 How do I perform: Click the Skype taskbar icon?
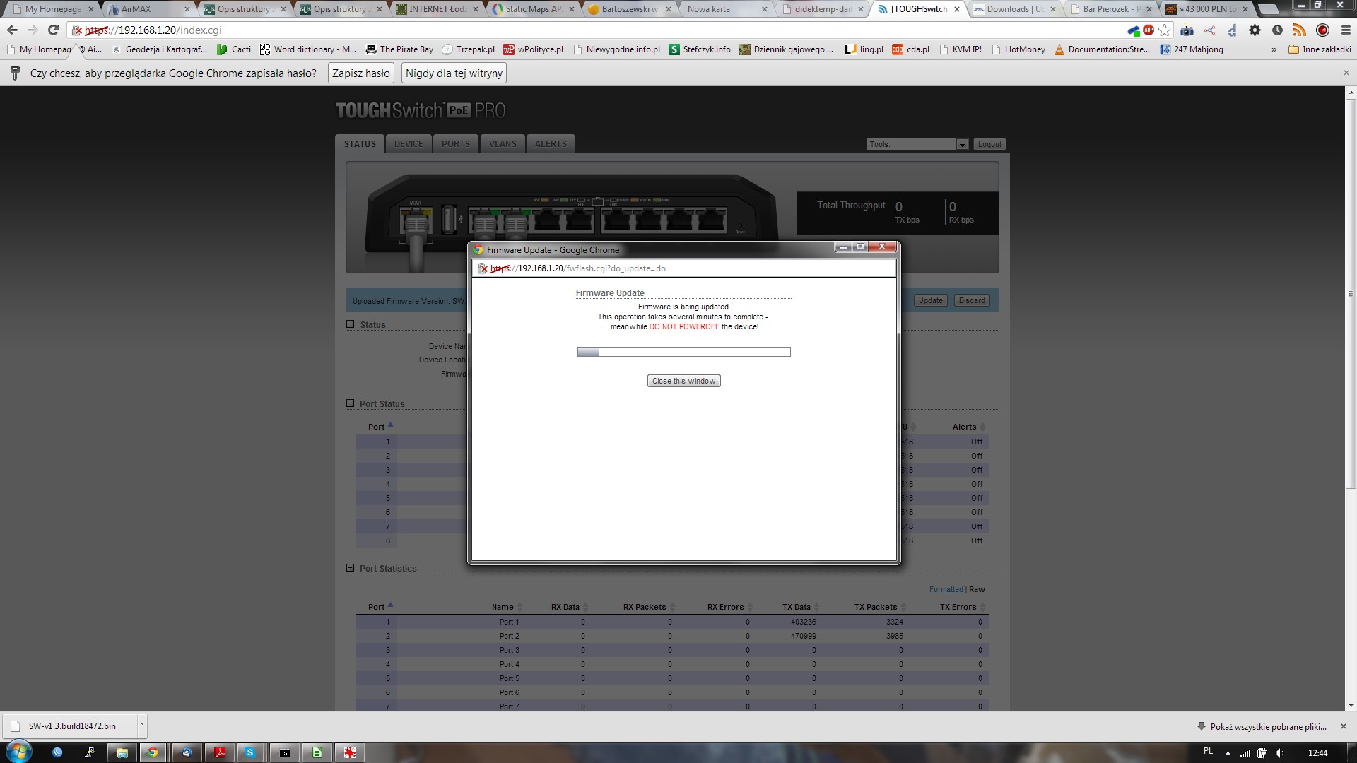[249, 753]
